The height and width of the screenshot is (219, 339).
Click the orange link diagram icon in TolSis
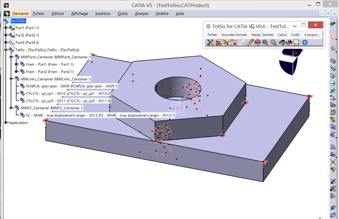pos(234,42)
